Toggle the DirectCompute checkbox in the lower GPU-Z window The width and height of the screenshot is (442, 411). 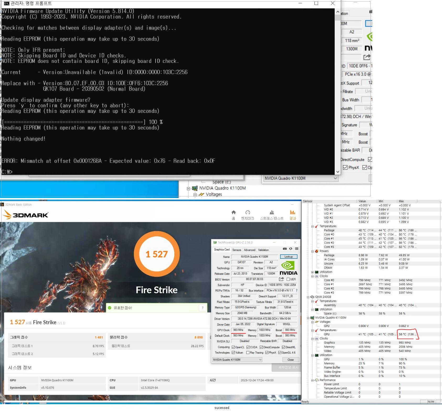click(261, 347)
